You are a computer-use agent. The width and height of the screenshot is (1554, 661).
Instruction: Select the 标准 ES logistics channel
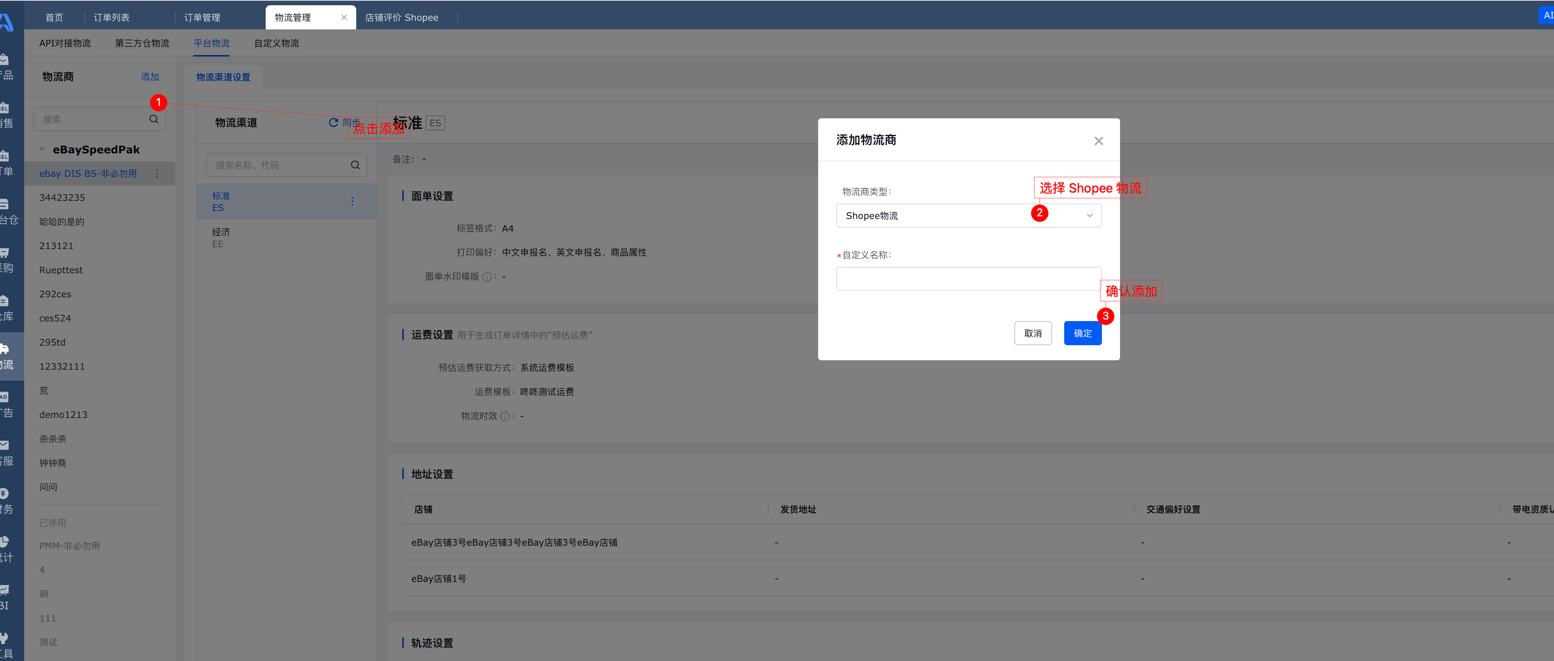[x=286, y=201]
